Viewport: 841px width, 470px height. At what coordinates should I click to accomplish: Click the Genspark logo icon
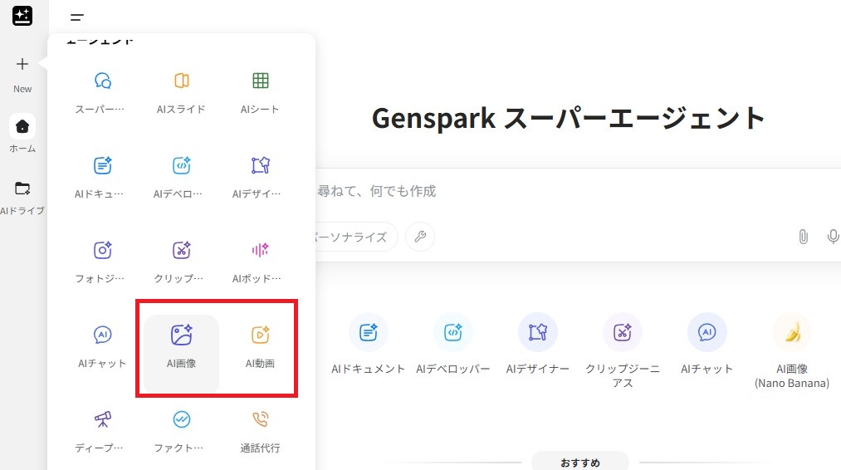coord(22,16)
